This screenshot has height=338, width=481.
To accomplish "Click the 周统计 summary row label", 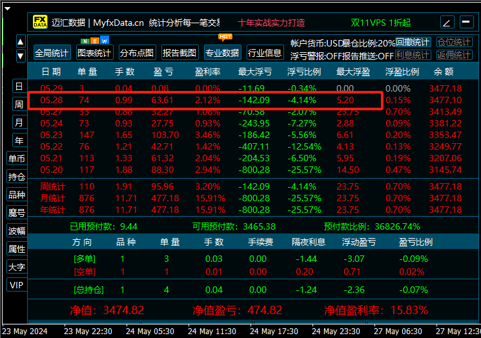I will tap(52, 186).
